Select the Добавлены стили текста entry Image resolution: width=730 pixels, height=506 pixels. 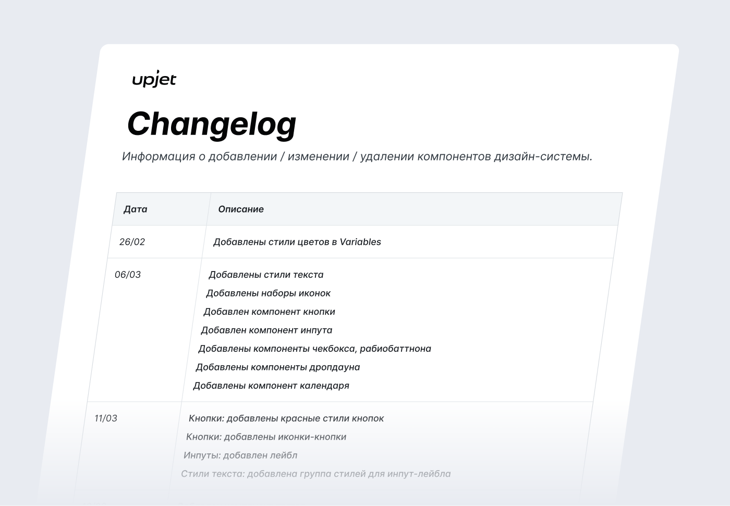click(266, 275)
